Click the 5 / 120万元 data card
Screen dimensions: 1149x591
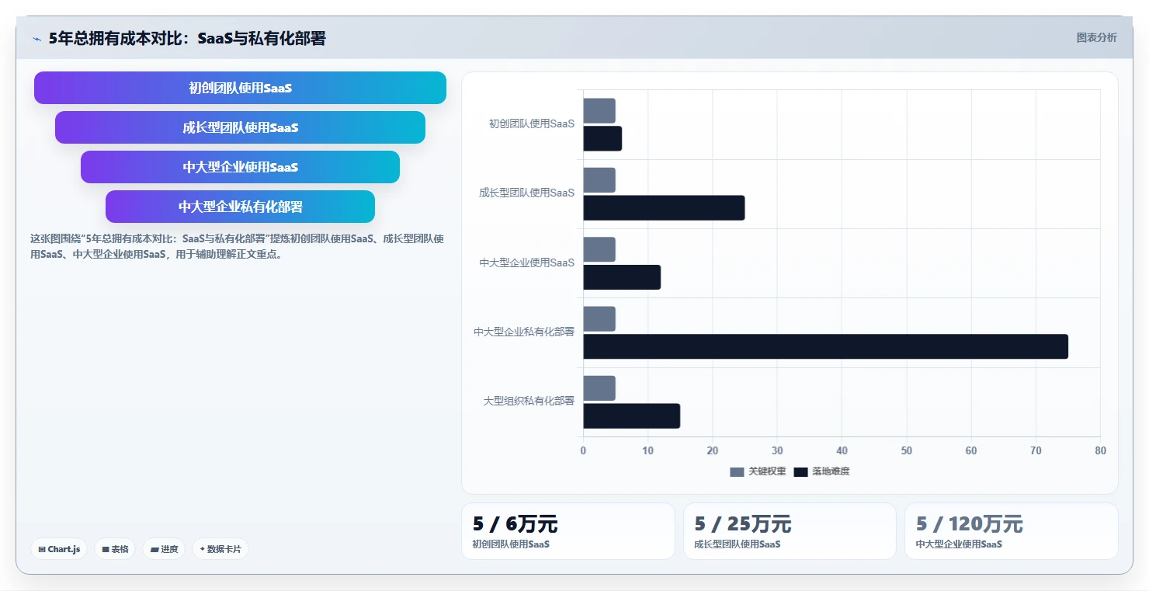click(1012, 531)
